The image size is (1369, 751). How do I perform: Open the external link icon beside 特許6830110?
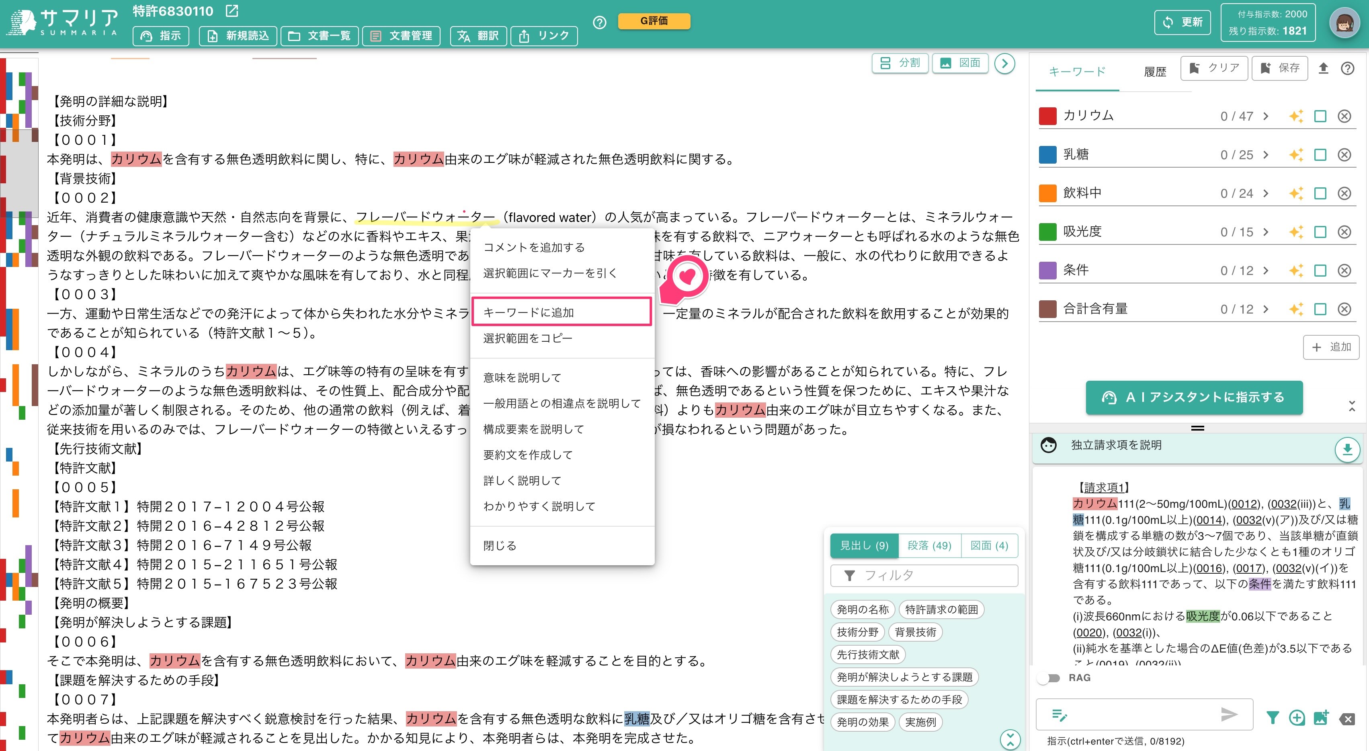tap(232, 10)
